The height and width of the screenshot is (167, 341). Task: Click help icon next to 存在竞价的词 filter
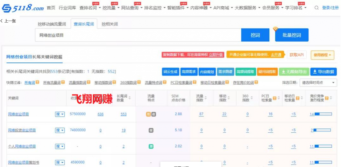point(256,82)
